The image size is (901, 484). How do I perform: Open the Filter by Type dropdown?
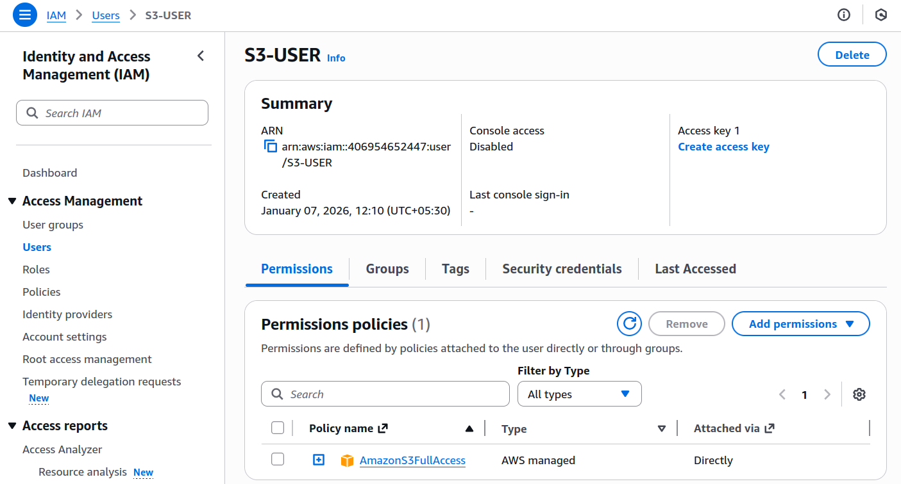click(580, 394)
